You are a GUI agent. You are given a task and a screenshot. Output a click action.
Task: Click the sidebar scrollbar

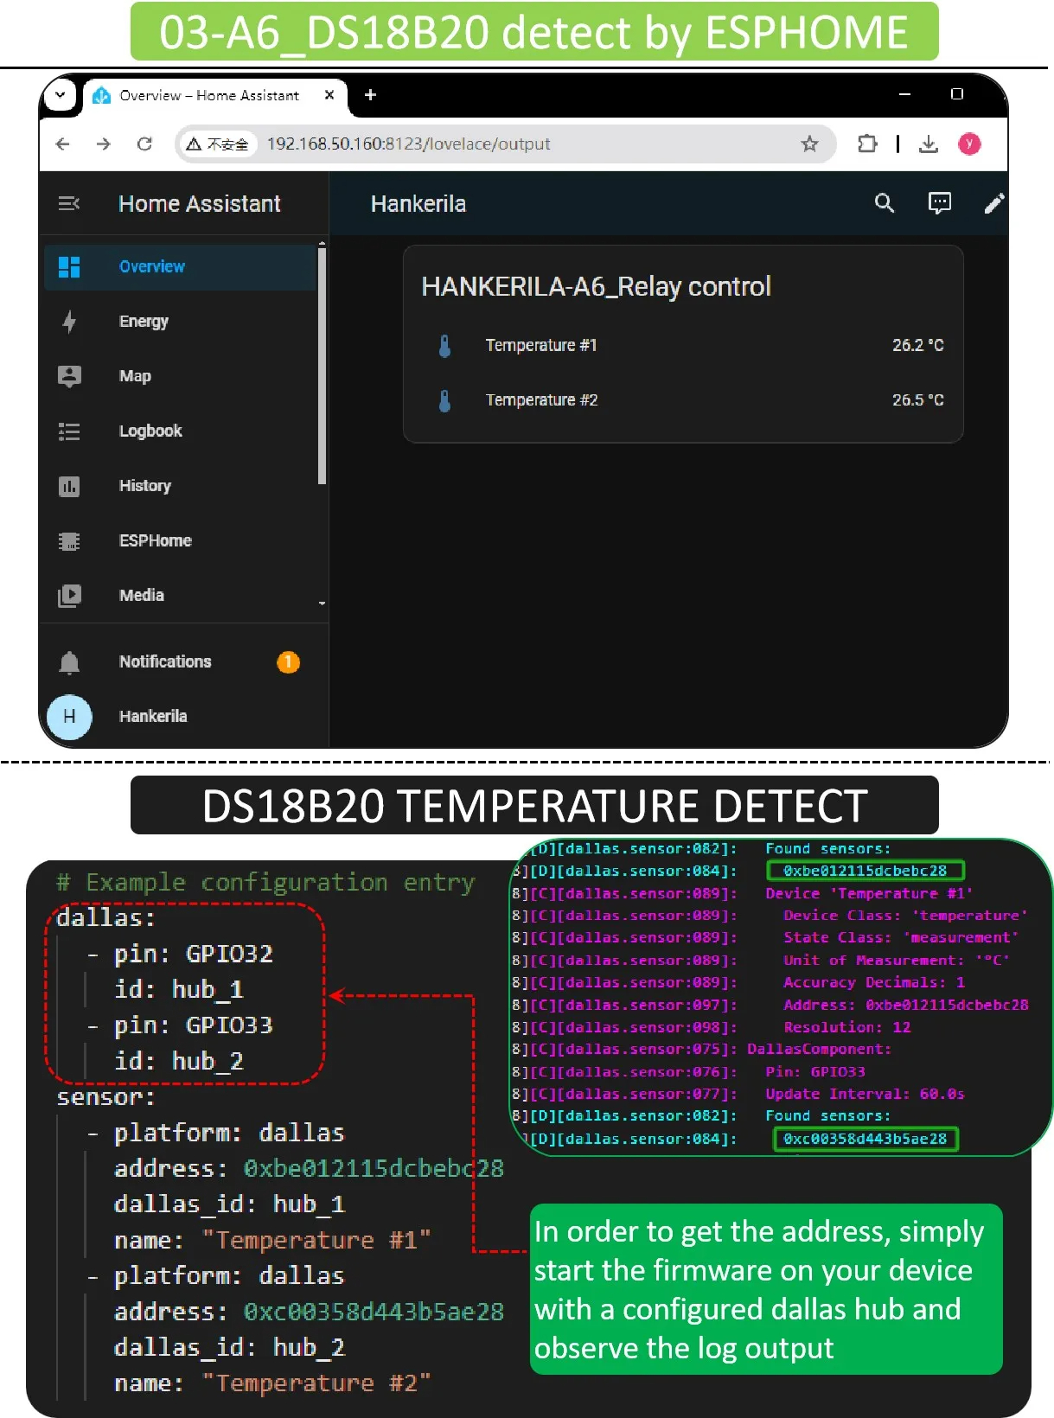(x=323, y=367)
